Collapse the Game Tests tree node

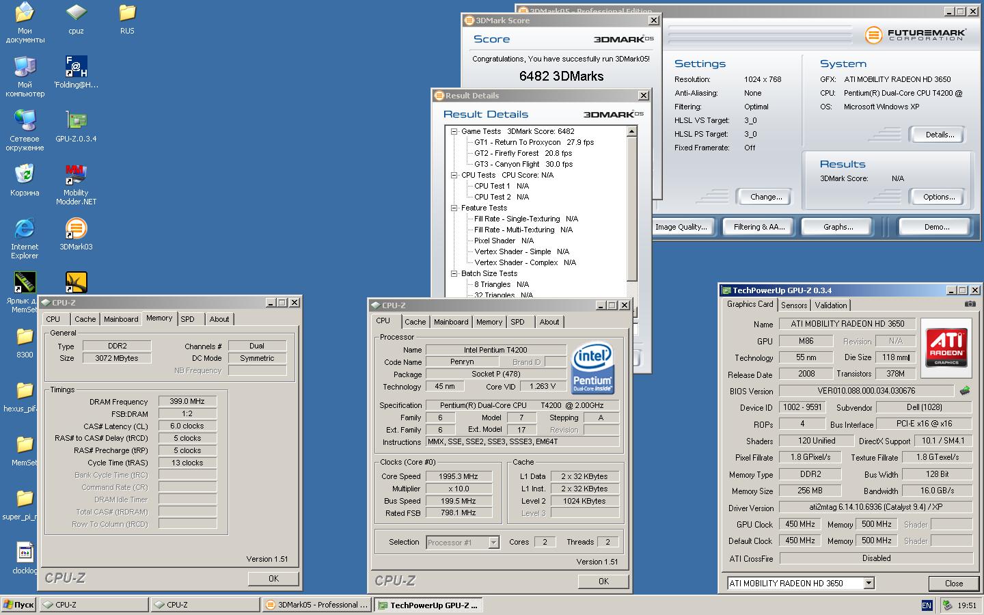[454, 131]
